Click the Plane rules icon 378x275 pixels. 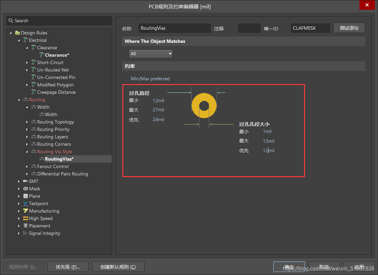point(26,196)
